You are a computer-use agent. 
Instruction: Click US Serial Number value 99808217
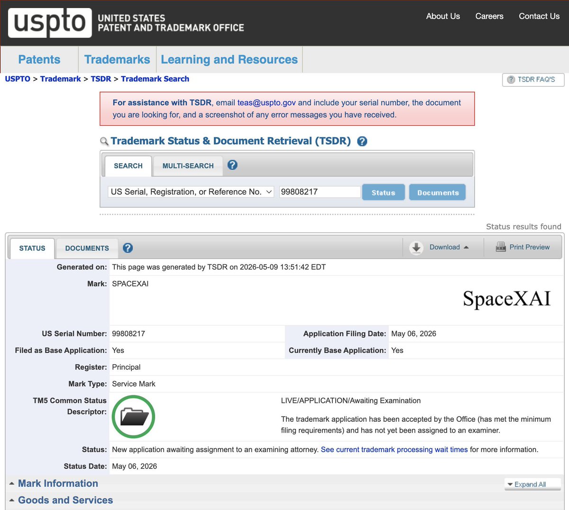[x=128, y=334]
